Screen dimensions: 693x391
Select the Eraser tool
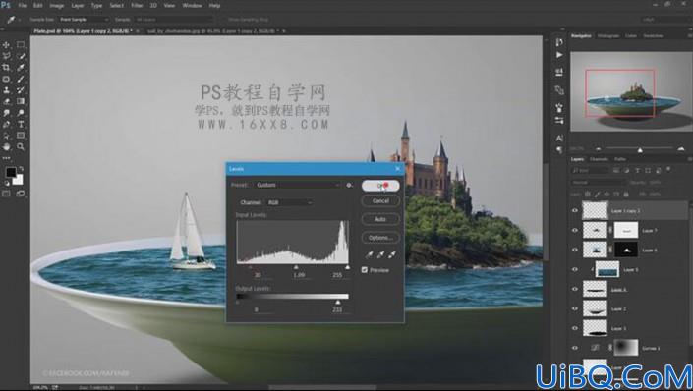[6, 101]
